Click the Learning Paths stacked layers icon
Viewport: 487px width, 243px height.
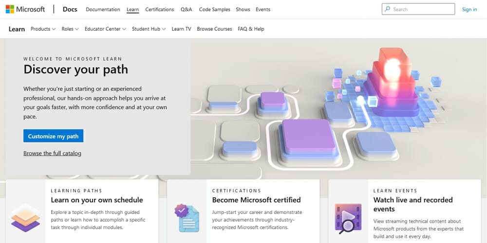[x=25, y=218]
